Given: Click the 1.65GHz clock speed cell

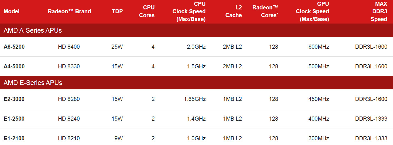Looking at the screenshot, I should pyautogui.click(x=195, y=99).
